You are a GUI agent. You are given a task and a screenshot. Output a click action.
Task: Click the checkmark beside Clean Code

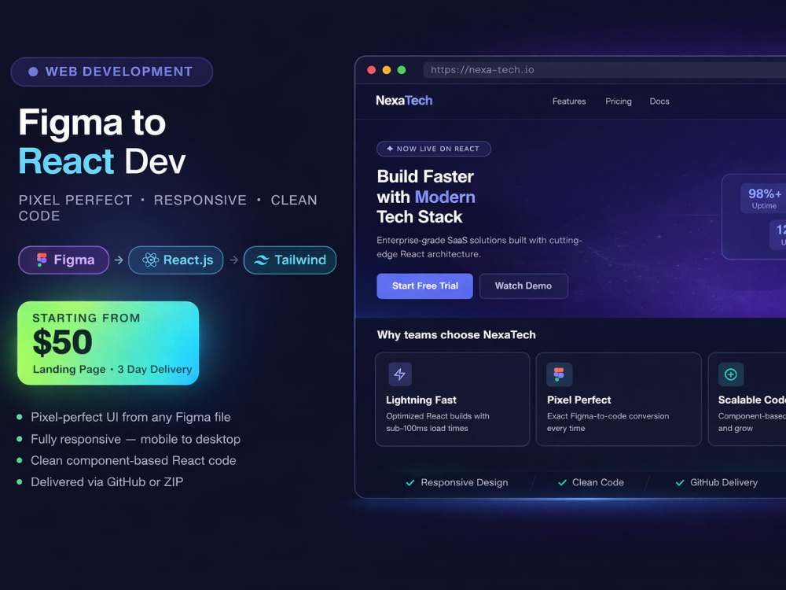click(x=562, y=483)
